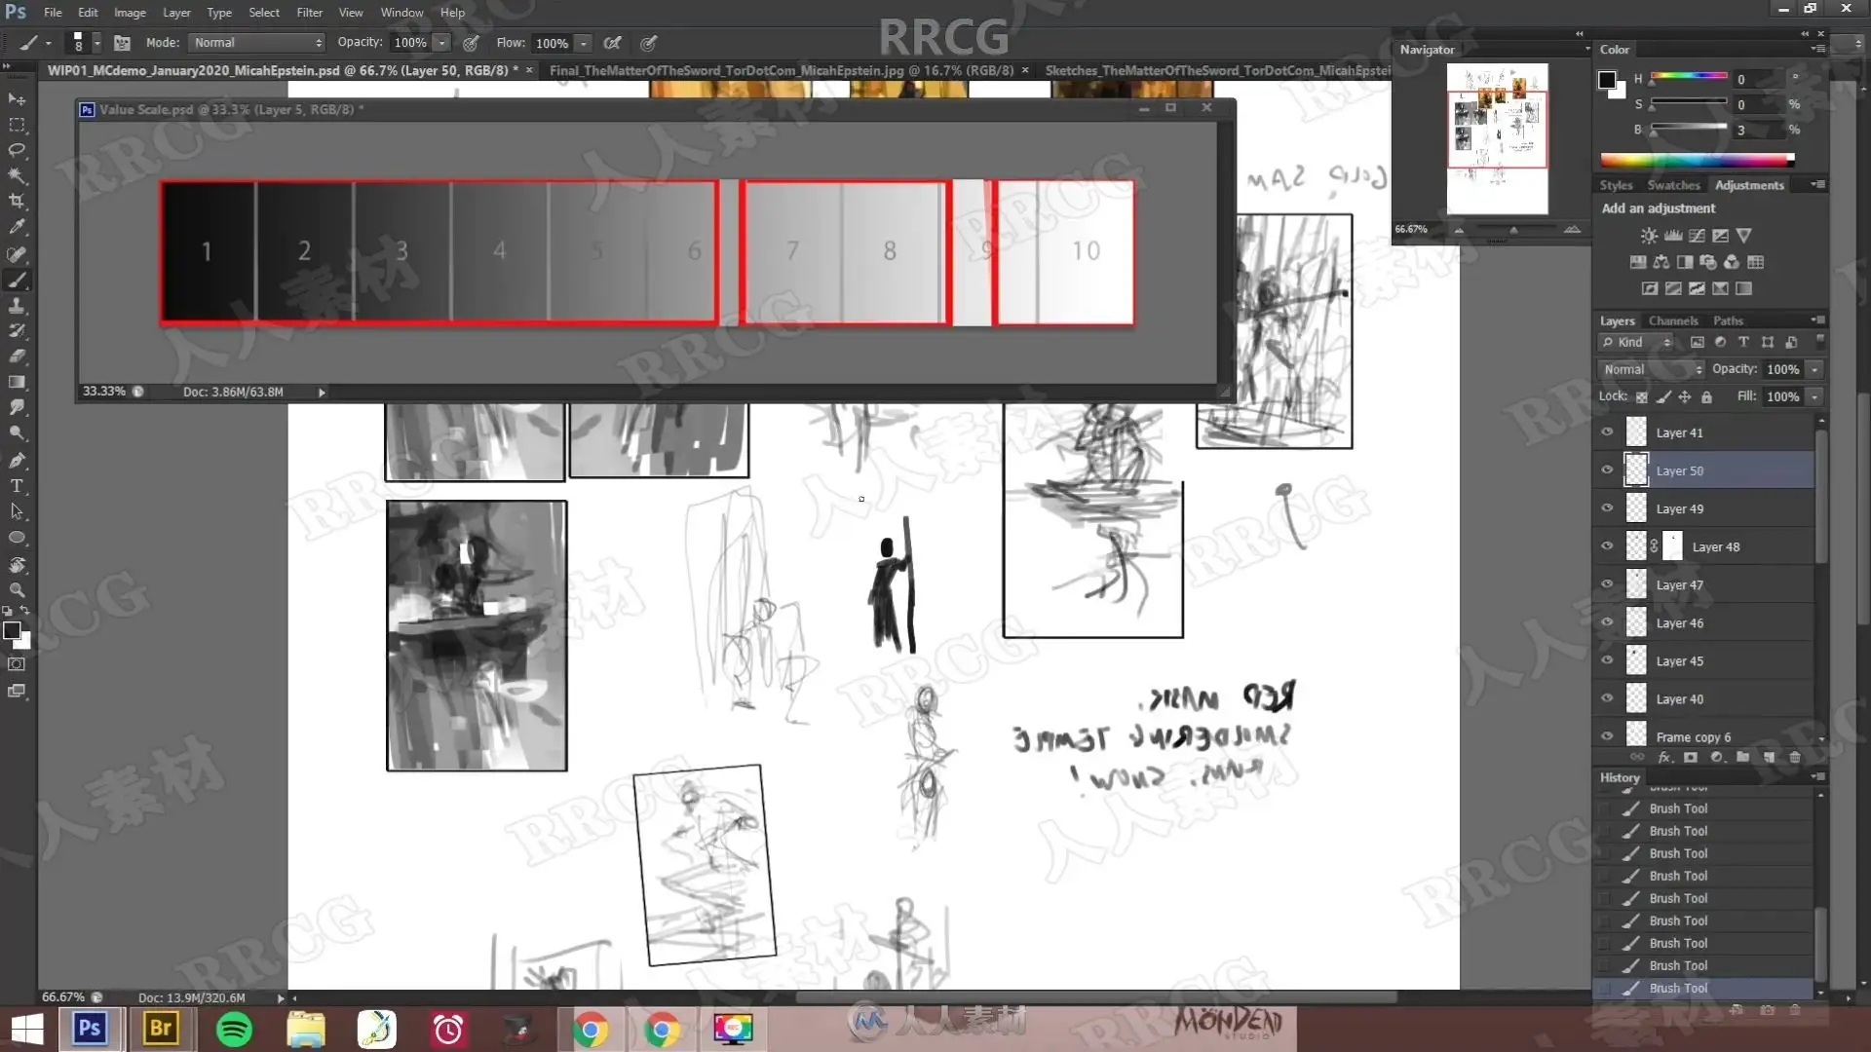This screenshot has height=1052, width=1871.
Task: Toggle Quick Mask mode icon
Action: tap(17, 664)
